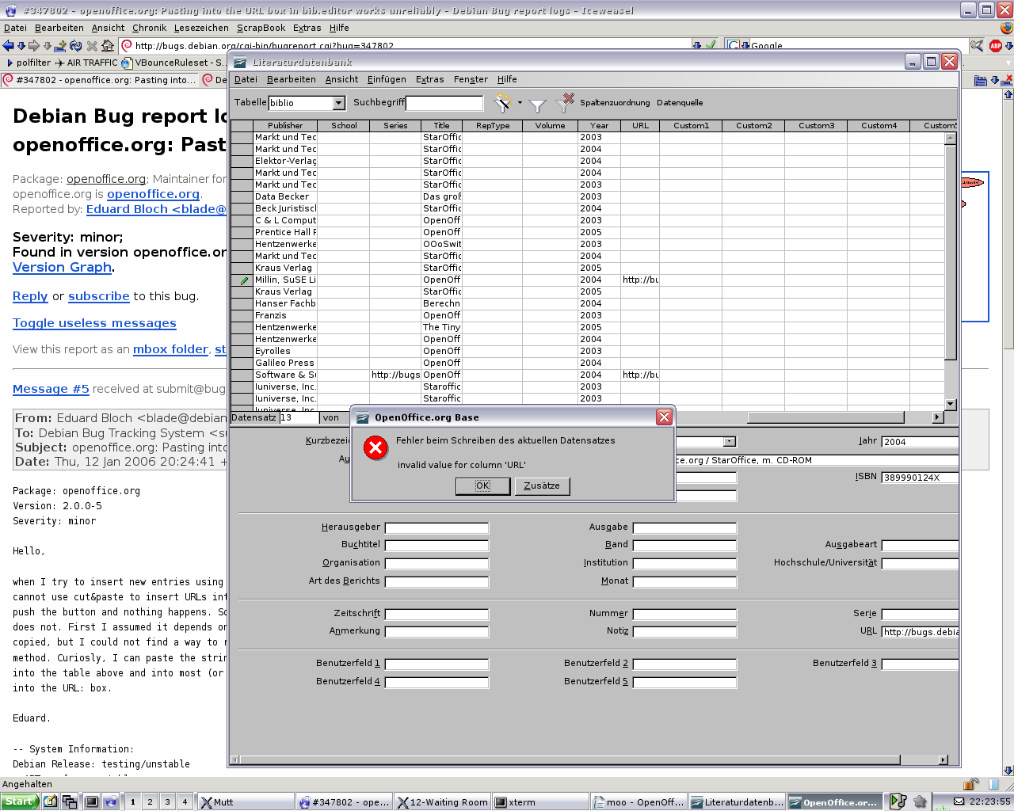Click the page edit launcher icon beside Start
Image resolution: width=1014 pixels, height=811 pixels.
[x=50, y=801]
